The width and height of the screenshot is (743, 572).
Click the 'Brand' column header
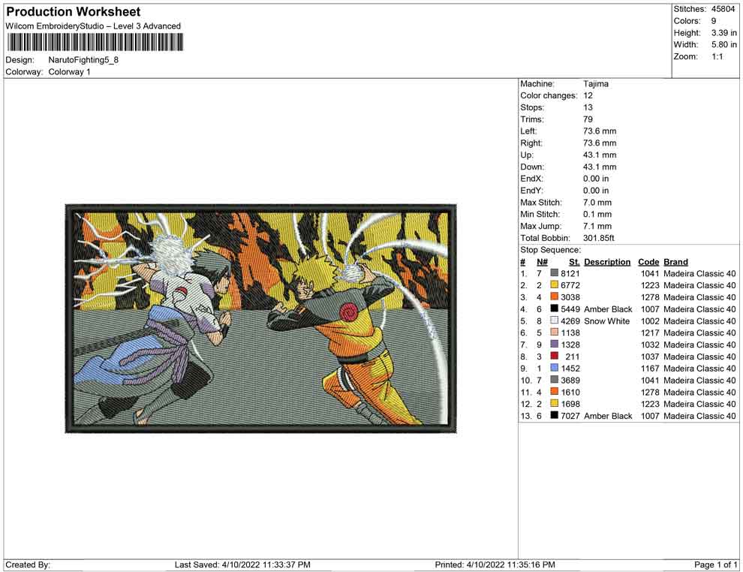tap(675, 262)
